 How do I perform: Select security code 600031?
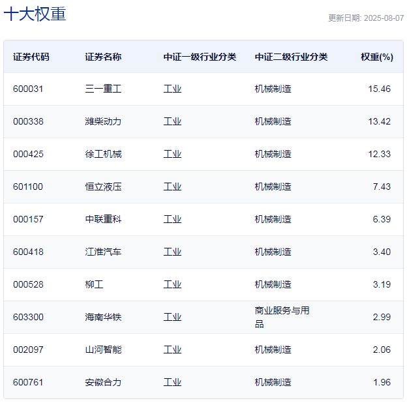(x=28, y=89)
